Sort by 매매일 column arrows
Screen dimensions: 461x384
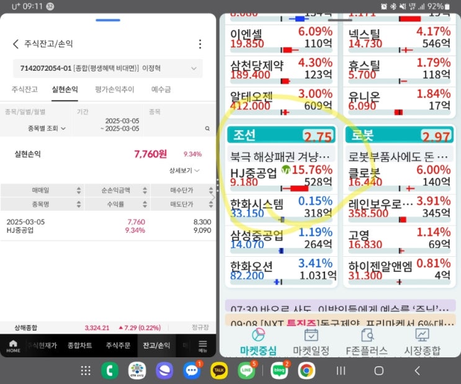coord(79,190)
